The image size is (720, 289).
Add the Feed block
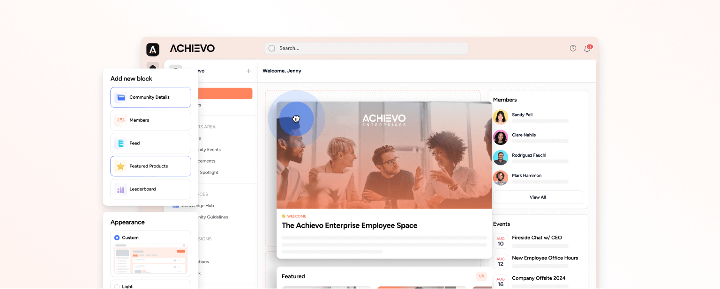coord(150,143)
